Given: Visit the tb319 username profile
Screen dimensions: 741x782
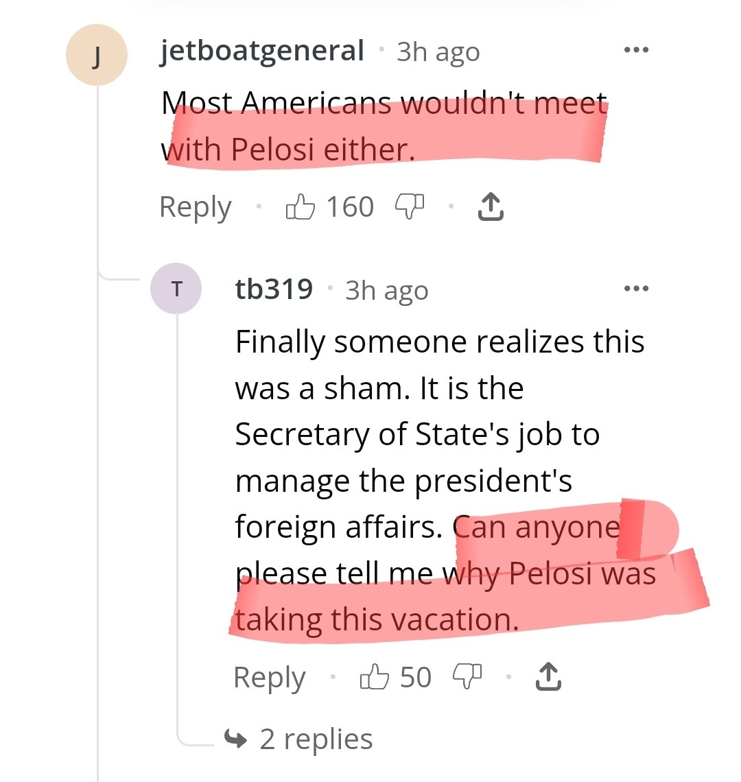Looking at the screenshot, I should click(x=274, y=289).
